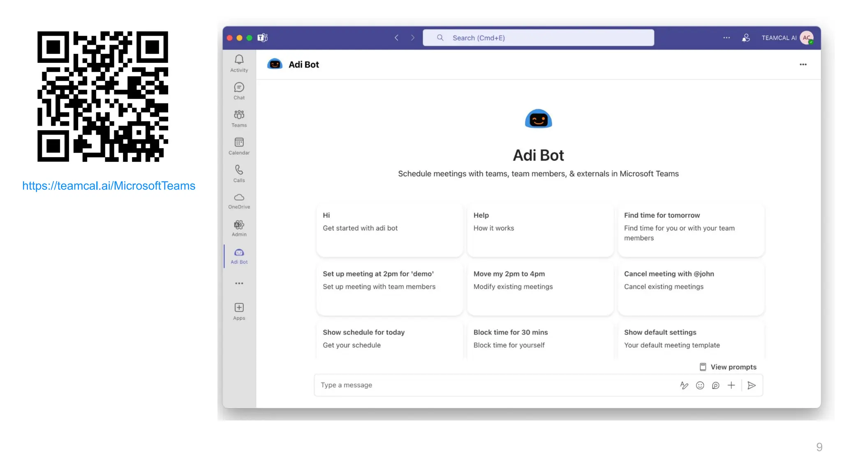The height and width of the screenshot is (473, 842).
Task: Select the 'Hi' get started prompt card
Action: (x=389, y=230)
